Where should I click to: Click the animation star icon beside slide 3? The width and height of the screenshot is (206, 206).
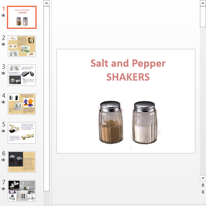[3, 73]
